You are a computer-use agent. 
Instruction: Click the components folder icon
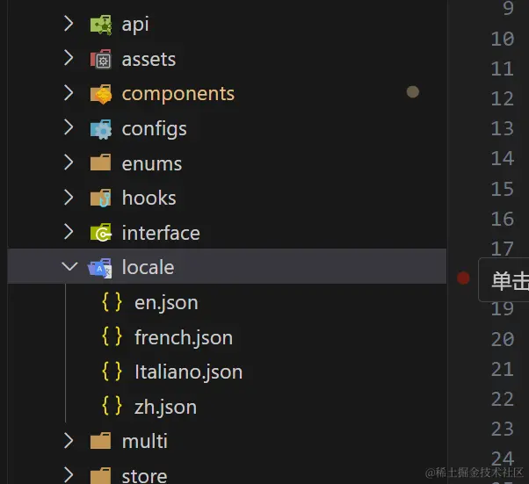point(100,94)
